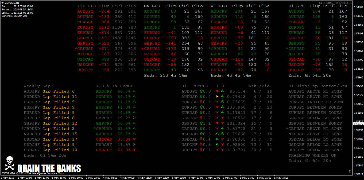Click the Server time line 2015.05.05 19:05
This screenshot has height=180, width=364.
tap(17, 9)
